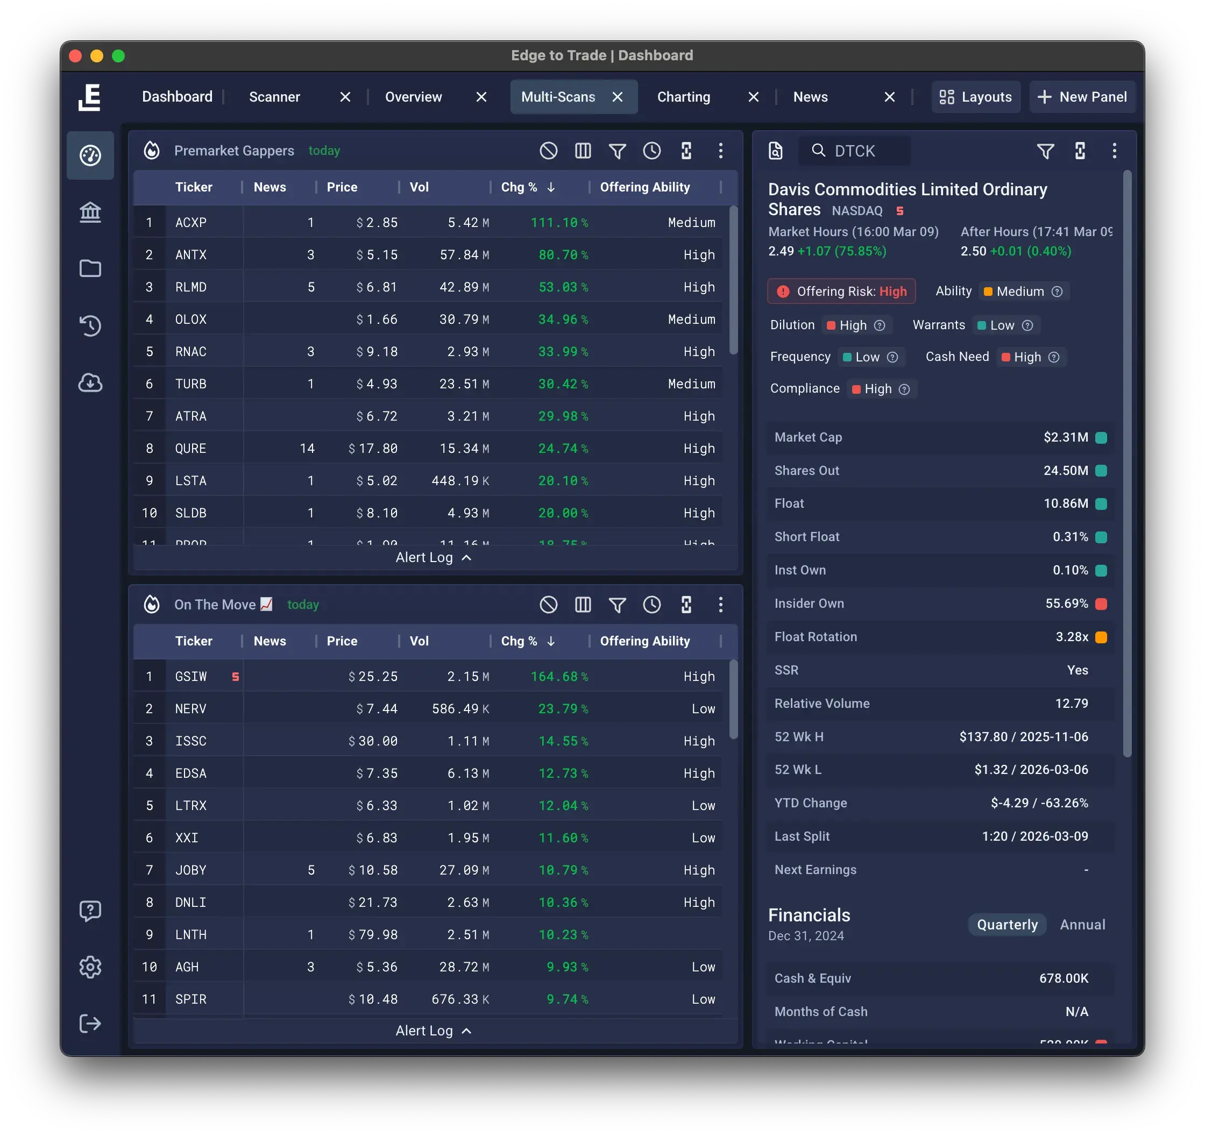
Task: Click the clock icon on the On The Move panel
Action: coord(652,605)
